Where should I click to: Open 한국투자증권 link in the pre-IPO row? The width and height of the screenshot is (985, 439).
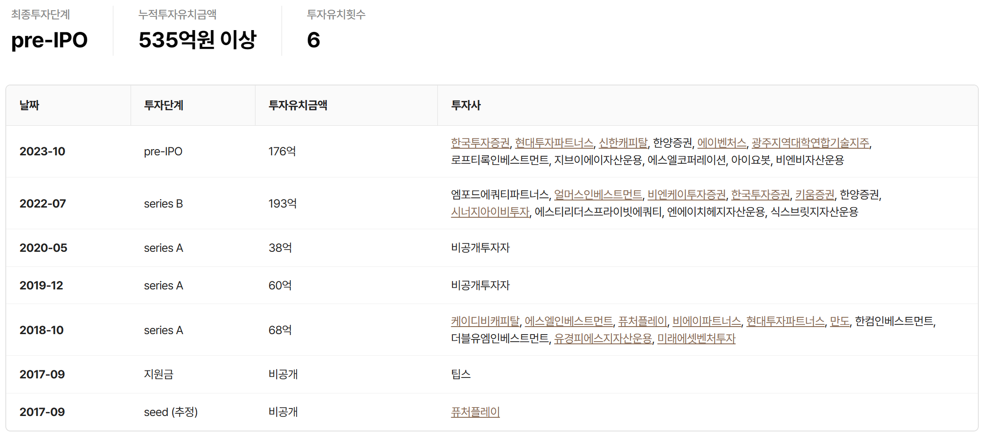480,143
